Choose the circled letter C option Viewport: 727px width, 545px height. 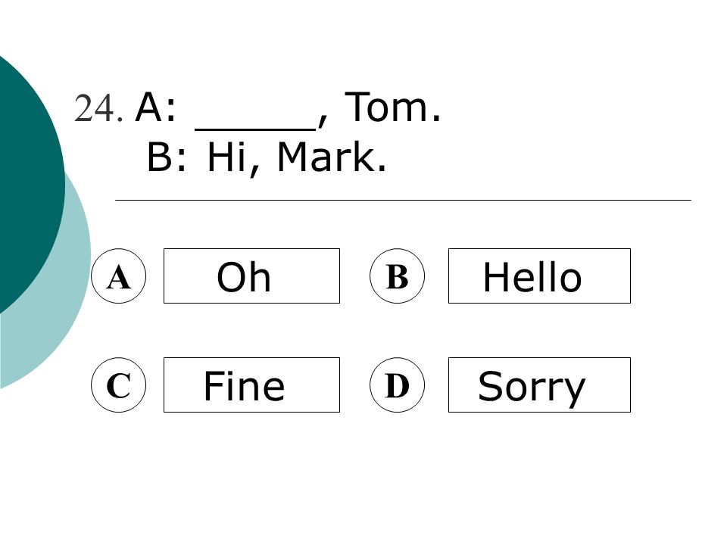[119, 385]
